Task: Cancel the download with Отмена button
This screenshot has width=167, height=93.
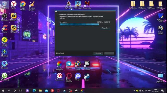Action: (98, 53)
